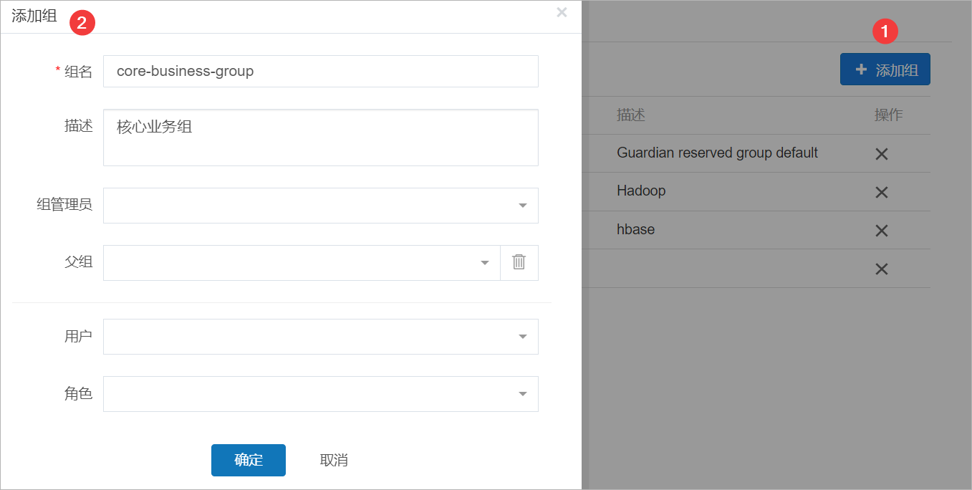The width and height of the screenshot is (972, 490).
Task: Select the Hadoop description cell
Action: point(641,191)
